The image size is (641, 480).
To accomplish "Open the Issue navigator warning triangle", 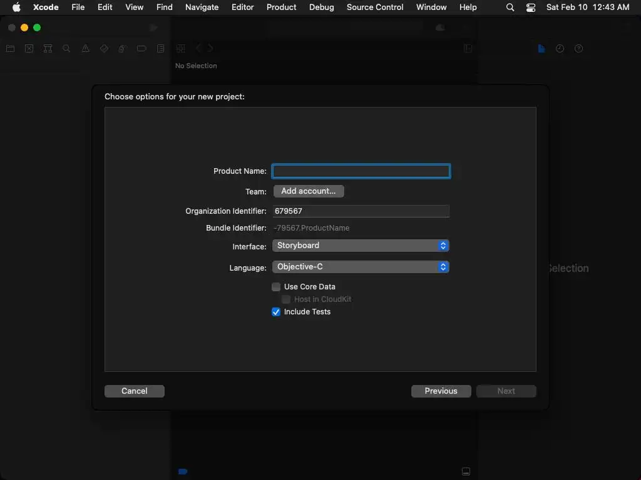I will (x=85, y=49).
